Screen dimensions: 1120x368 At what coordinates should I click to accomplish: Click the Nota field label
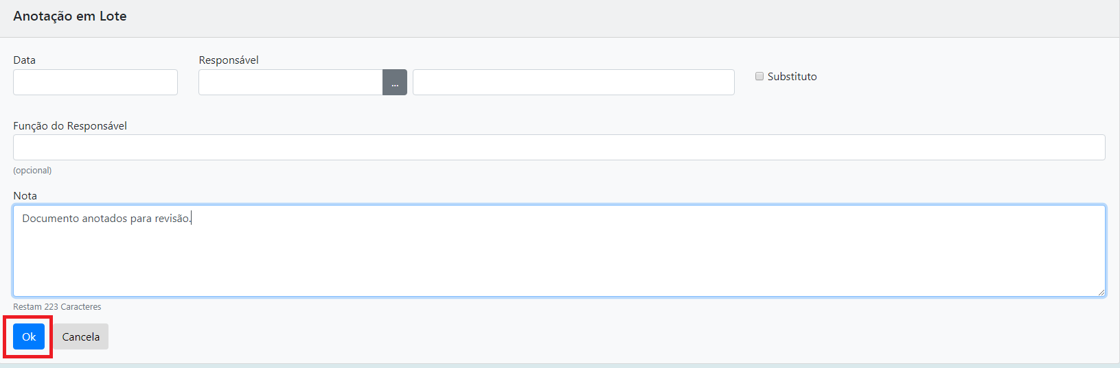point(25,196)
